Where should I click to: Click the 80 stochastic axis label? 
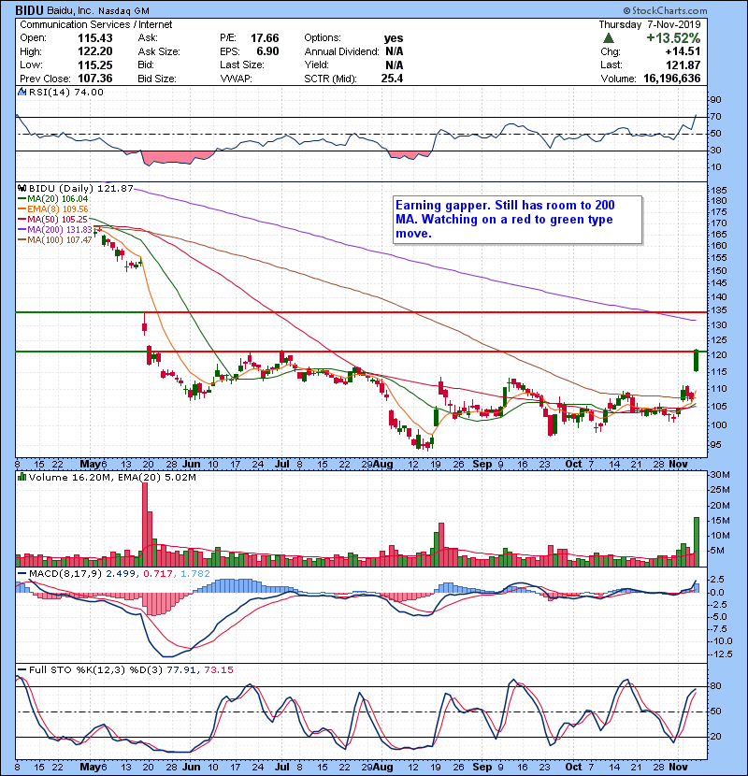[x=716, y=686]
